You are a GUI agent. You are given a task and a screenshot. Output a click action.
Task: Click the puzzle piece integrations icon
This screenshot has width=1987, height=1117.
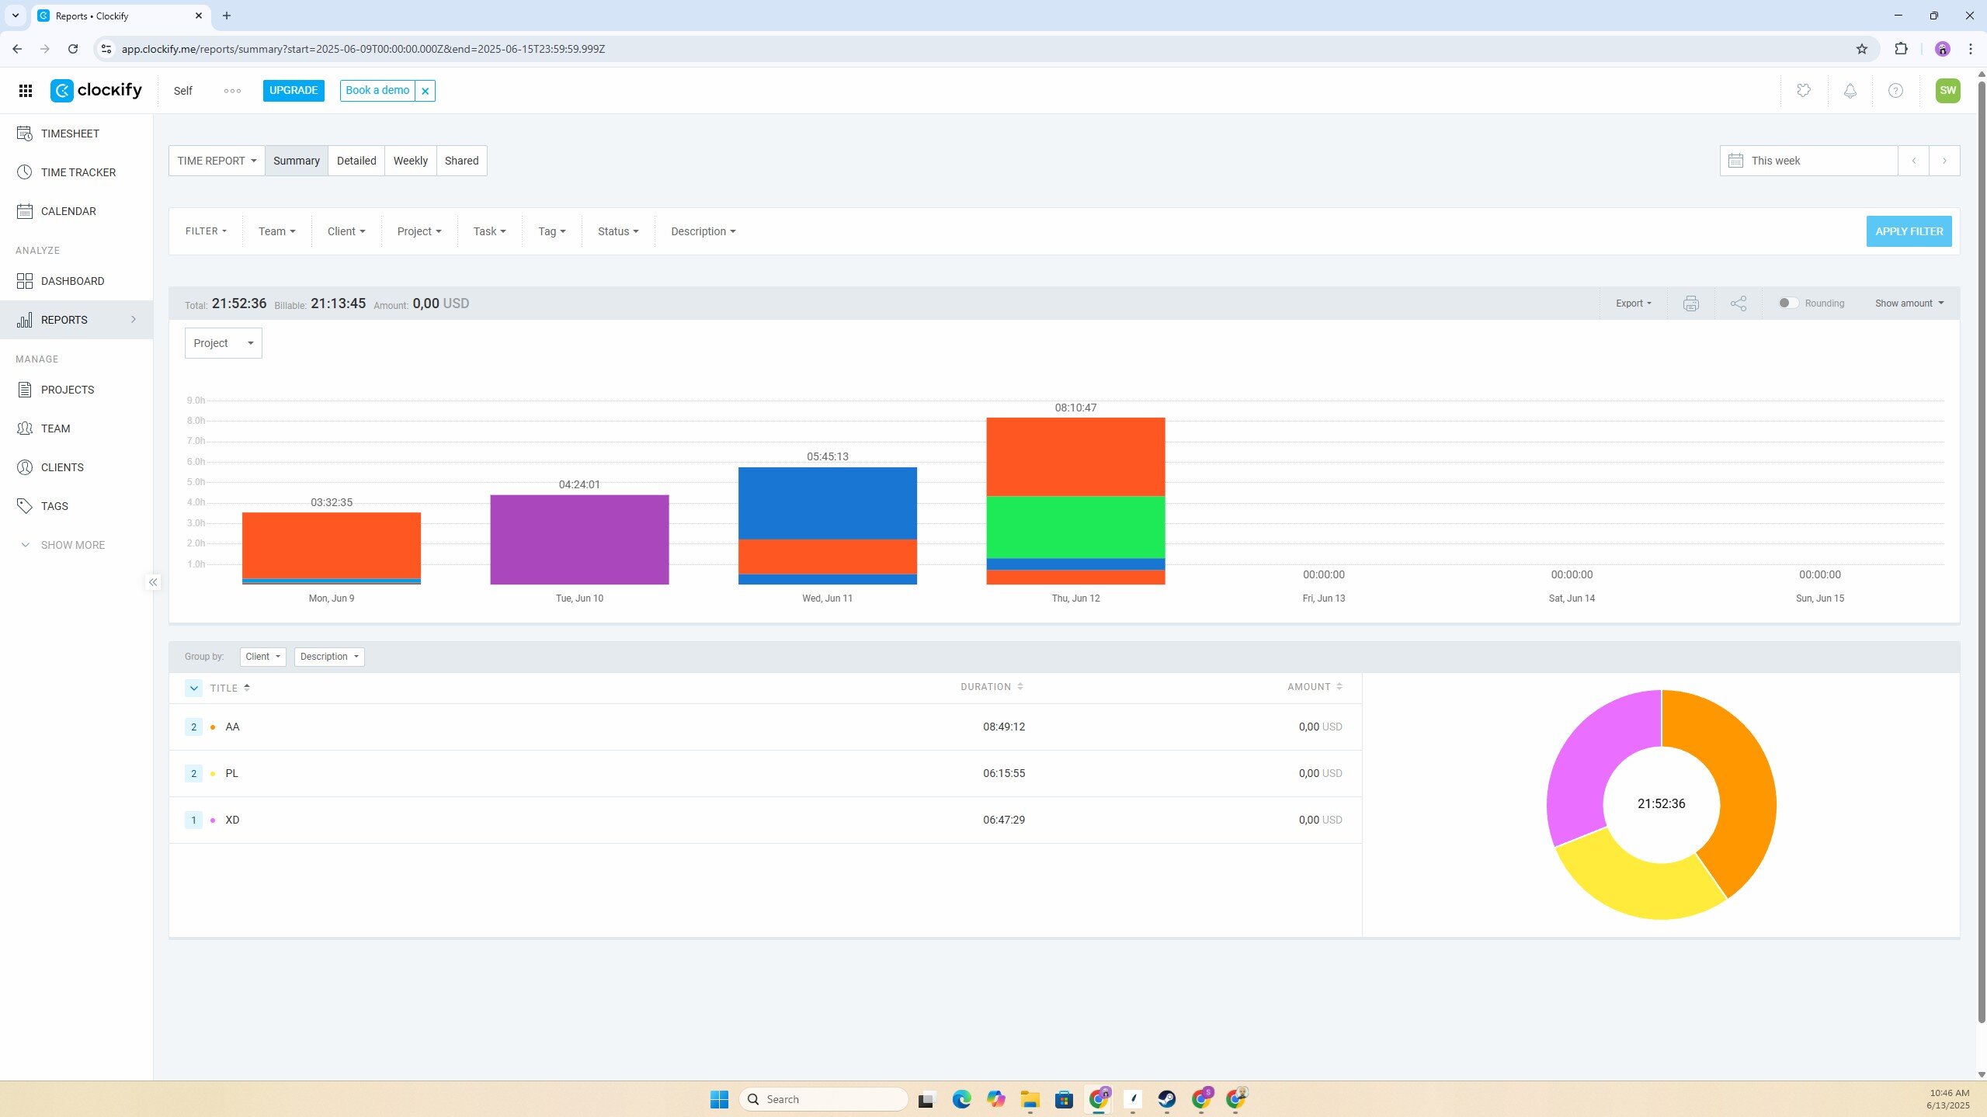(x=1803, y=91)
